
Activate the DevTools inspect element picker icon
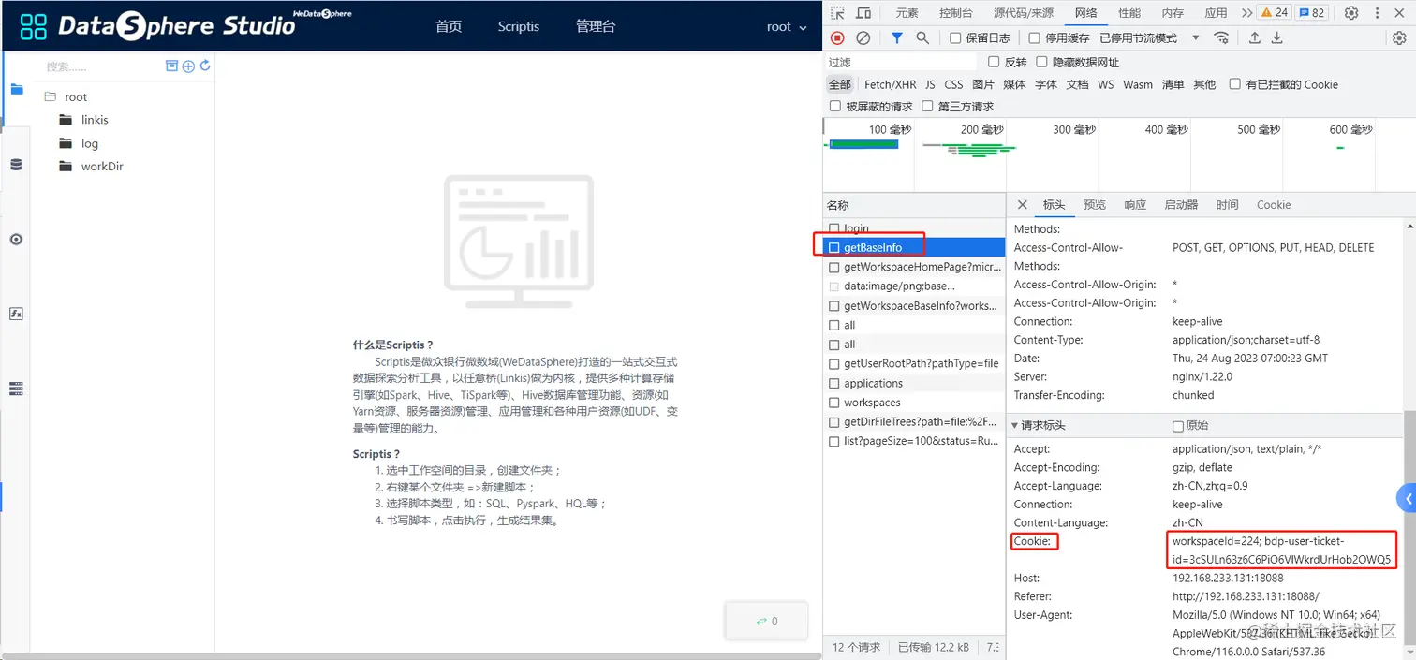click(x=838, y=13)
